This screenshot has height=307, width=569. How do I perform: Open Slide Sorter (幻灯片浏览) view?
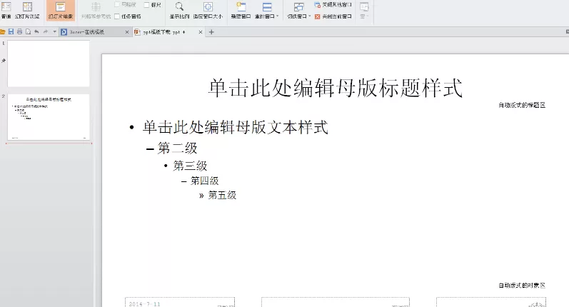(x=27, y=10)
